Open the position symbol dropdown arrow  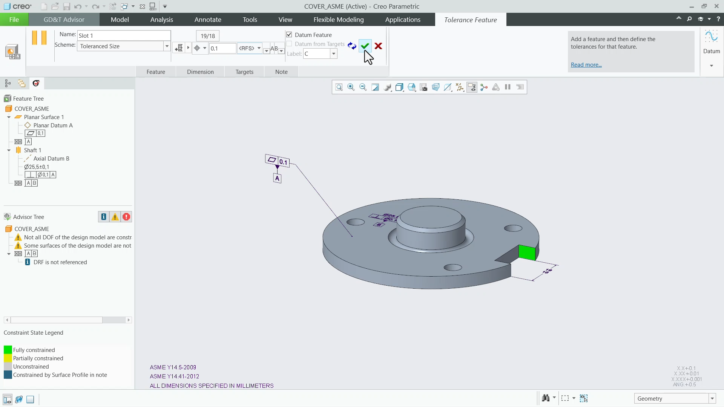pyautogui.click(x=204, y=48)
